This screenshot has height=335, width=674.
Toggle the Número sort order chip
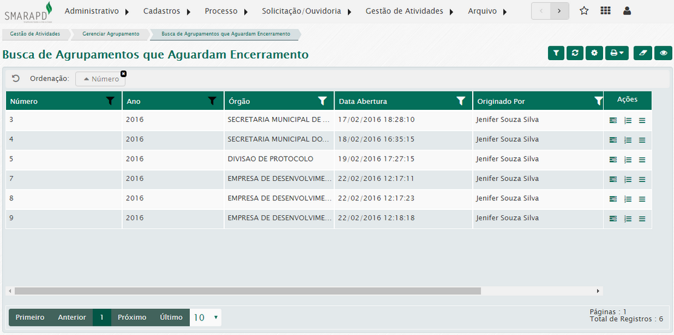[101, 79]
